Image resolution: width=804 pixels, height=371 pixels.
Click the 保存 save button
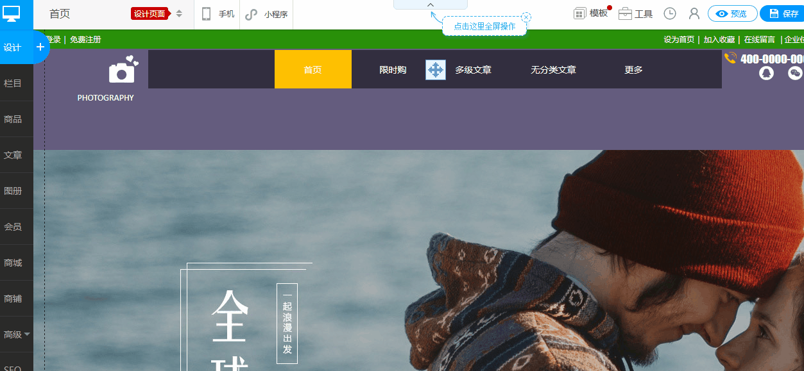783,13
